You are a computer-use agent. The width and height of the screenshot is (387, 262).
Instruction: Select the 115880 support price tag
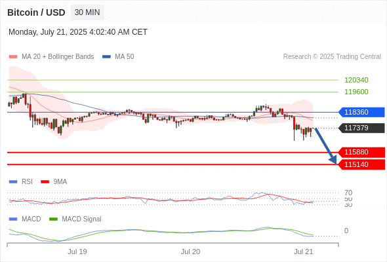point(361,153)
